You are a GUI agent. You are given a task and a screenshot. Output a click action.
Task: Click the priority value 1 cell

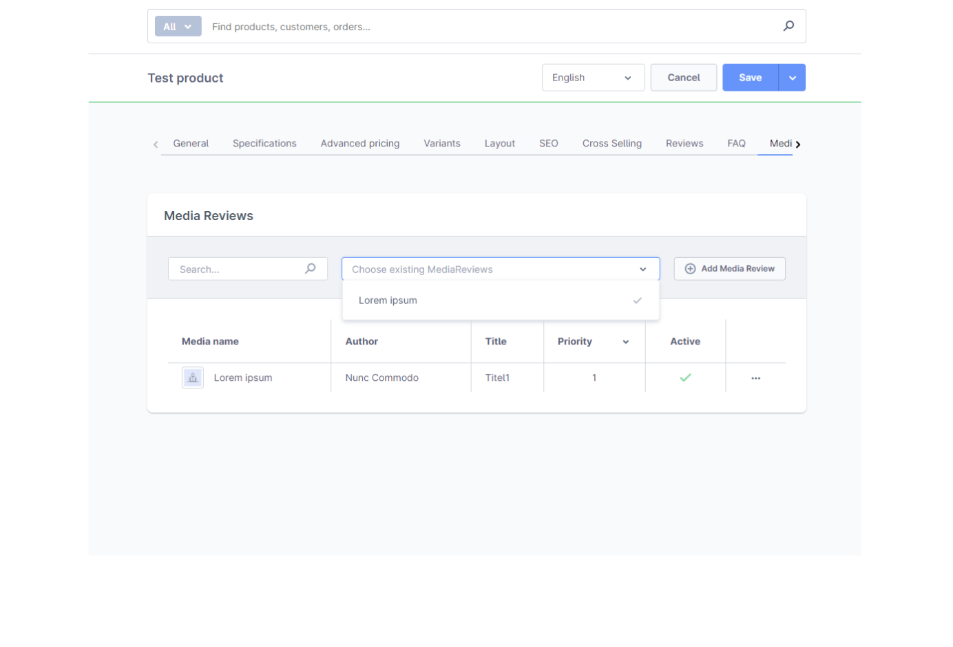[594, 378]
